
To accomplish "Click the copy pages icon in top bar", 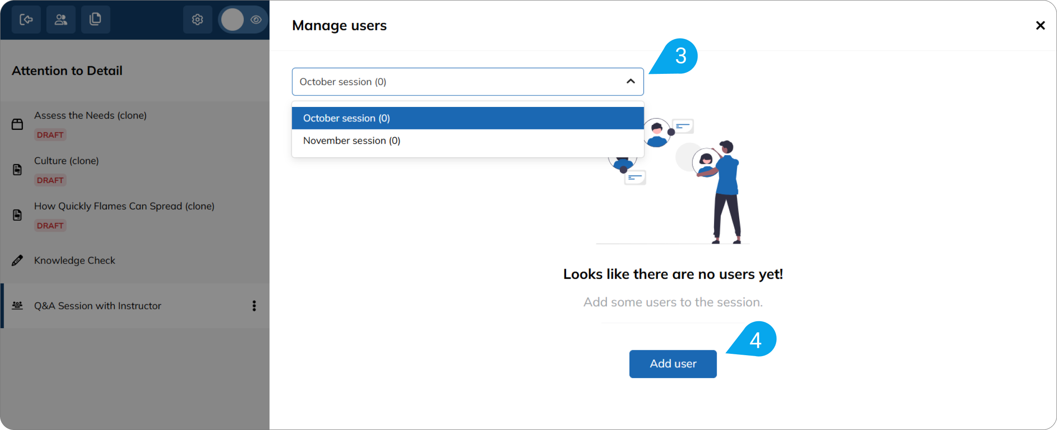I will [x=96, y=20].
